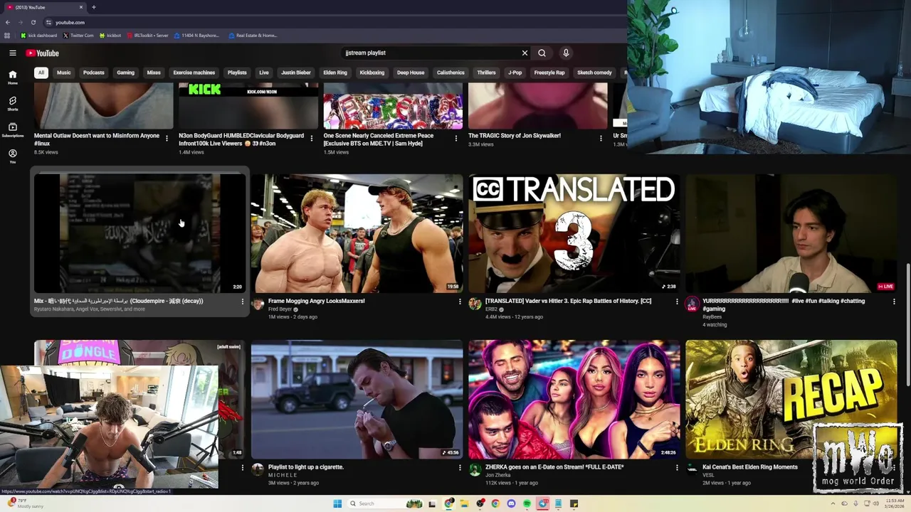Click the Windows taskbar Search box
Image resolution: width=911 pixels, height=512 pixels.
tap(385, 503)
